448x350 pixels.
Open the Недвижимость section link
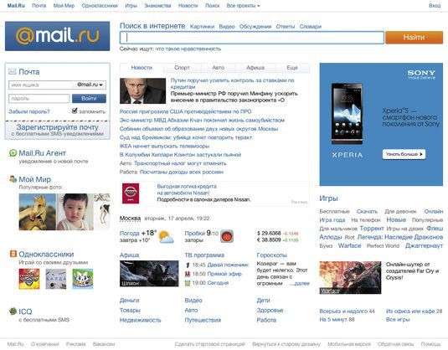click(141, 320)
